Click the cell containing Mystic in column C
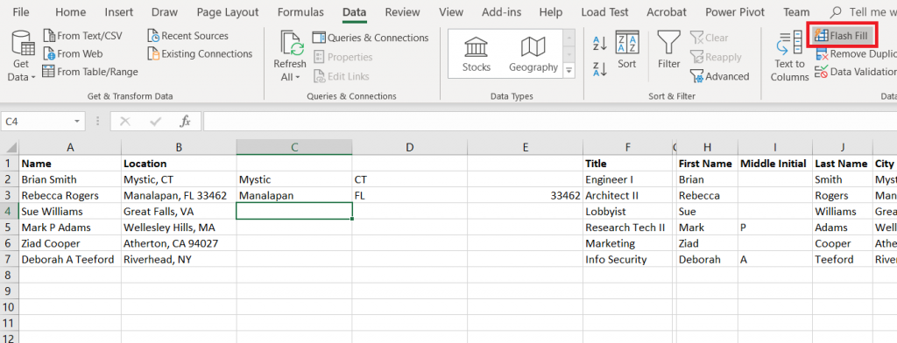897x343 pixels. point(294,178)
